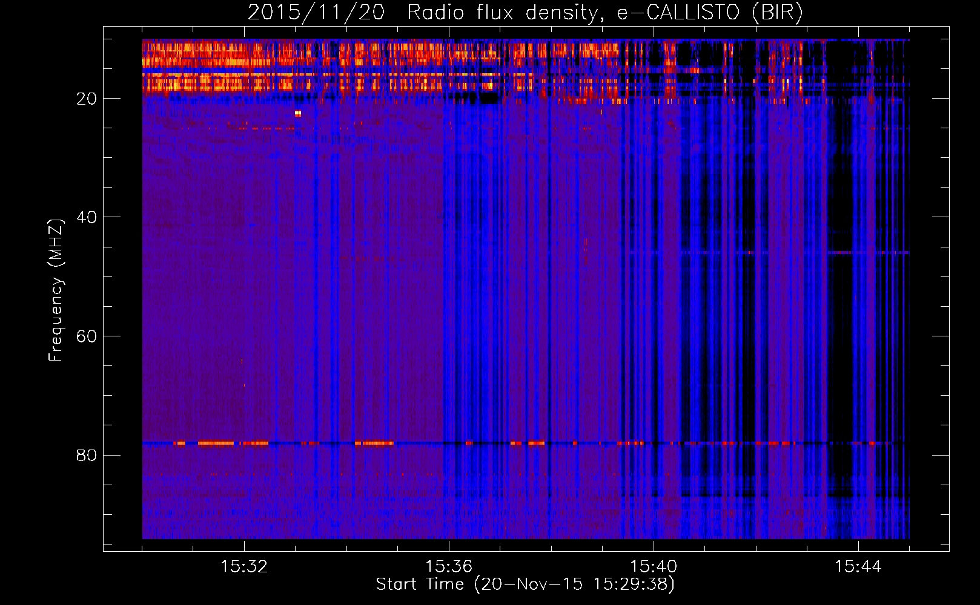Click the 80 MHz tick label
This screenshot has height=605, width=980.
(87, 455)
